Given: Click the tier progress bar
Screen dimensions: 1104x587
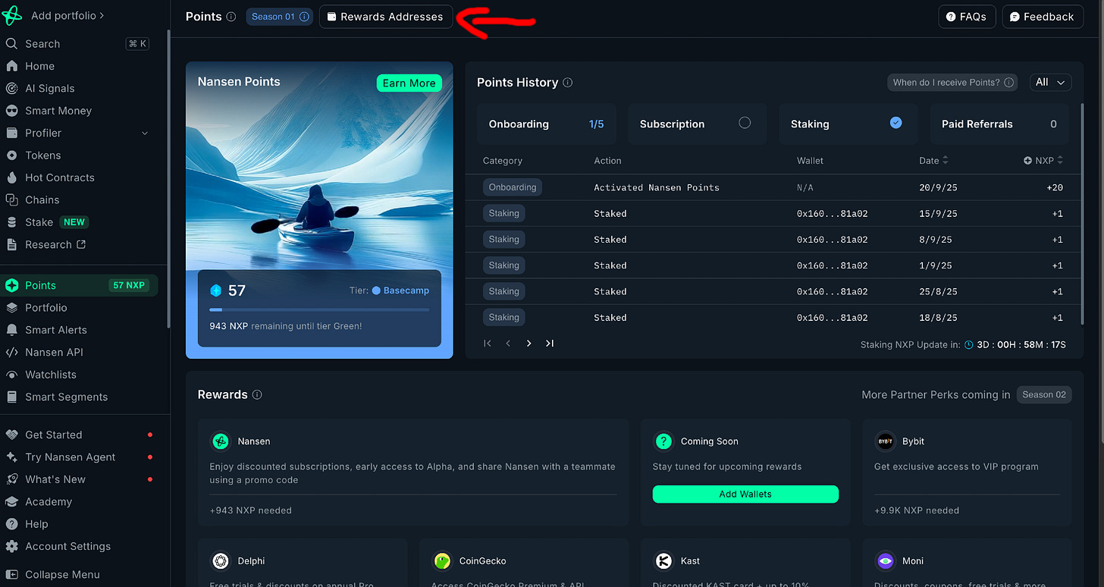Looking at the screenshot, I should click(x=319, y=309).
